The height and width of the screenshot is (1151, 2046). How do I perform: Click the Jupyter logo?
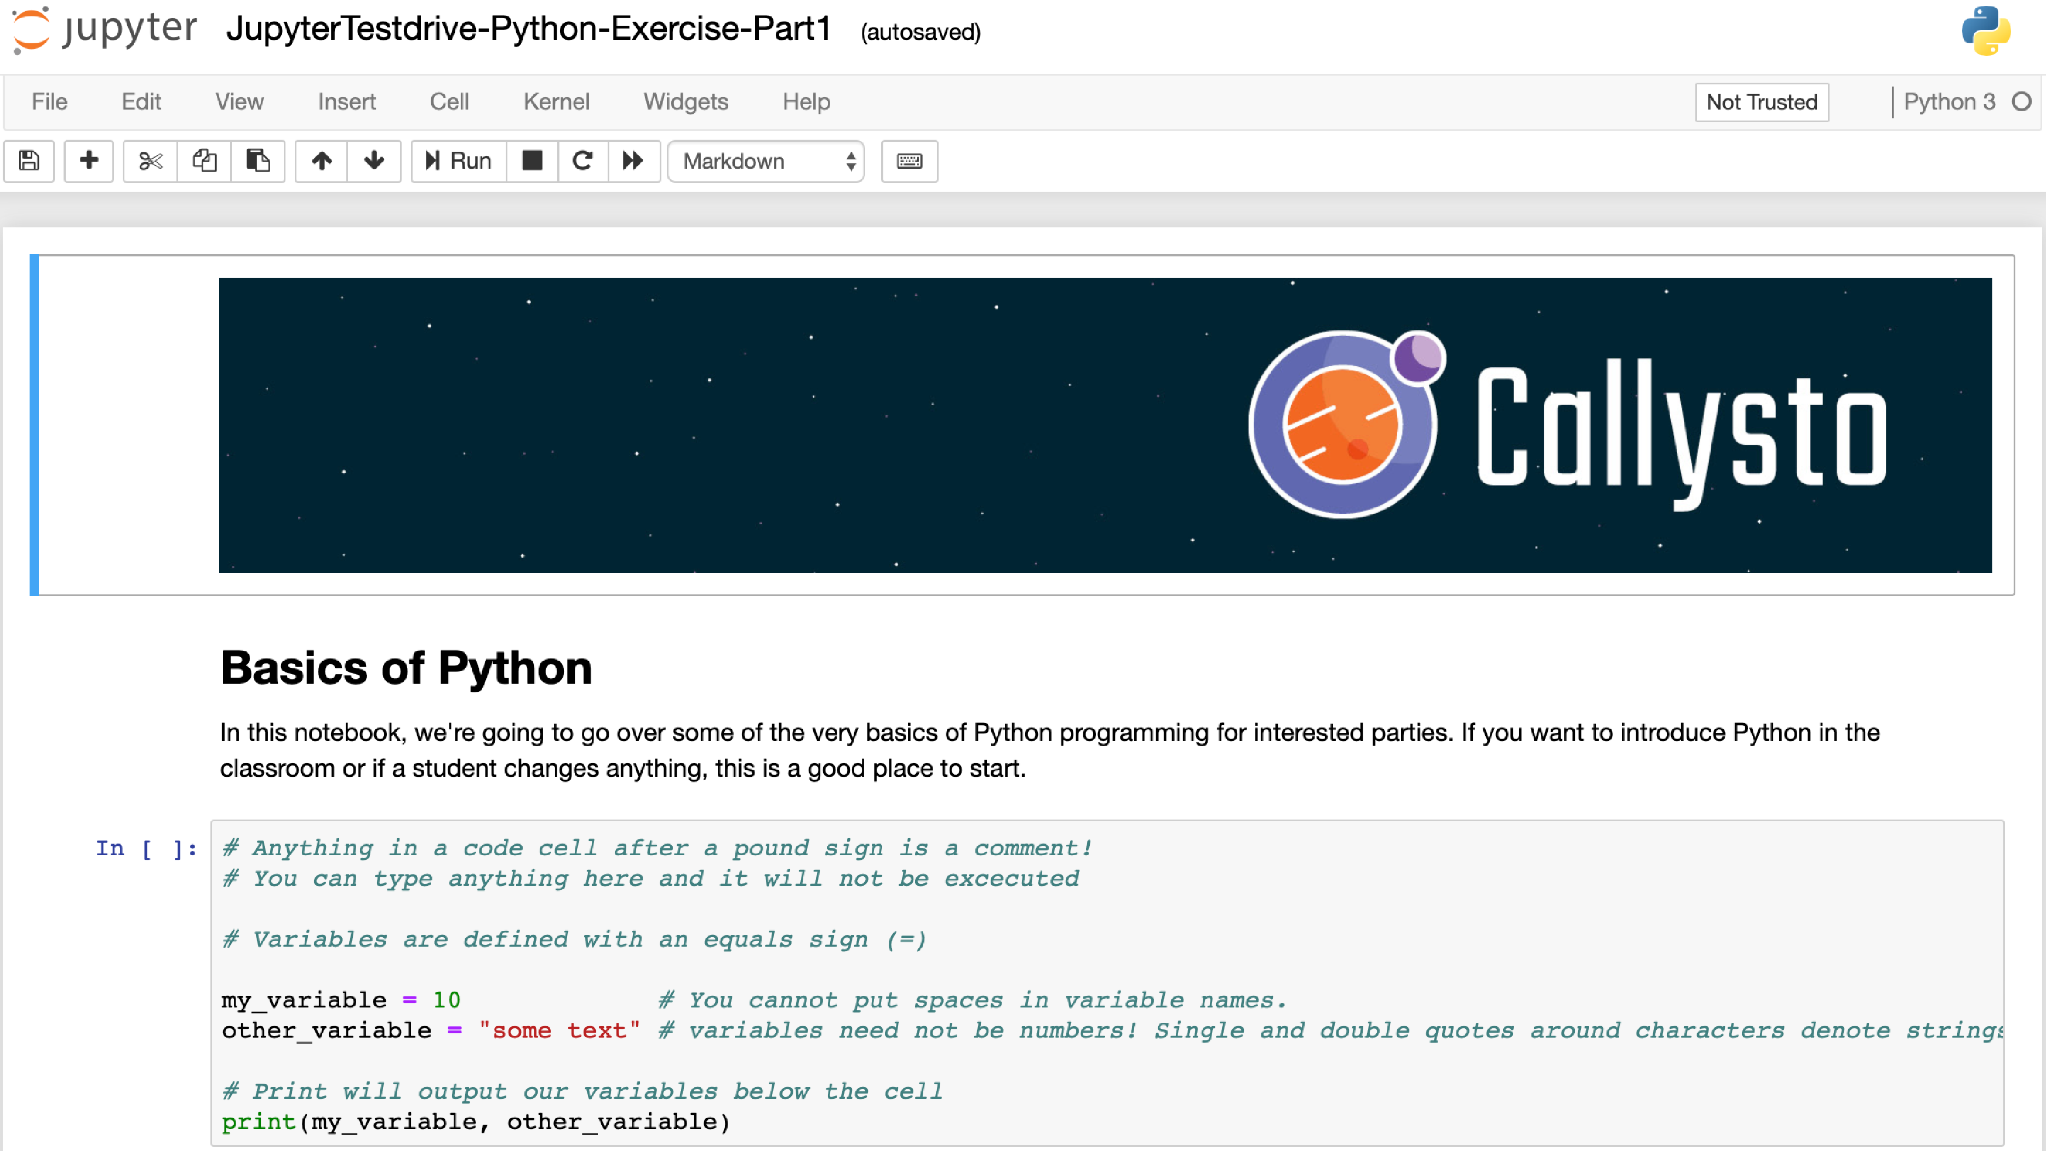pos(104,30)
